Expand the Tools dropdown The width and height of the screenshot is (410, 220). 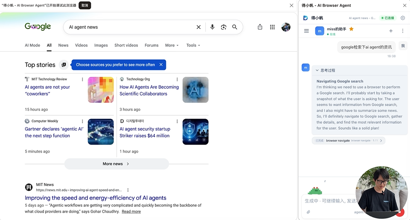pyautogui.click(x=193, y=45)
